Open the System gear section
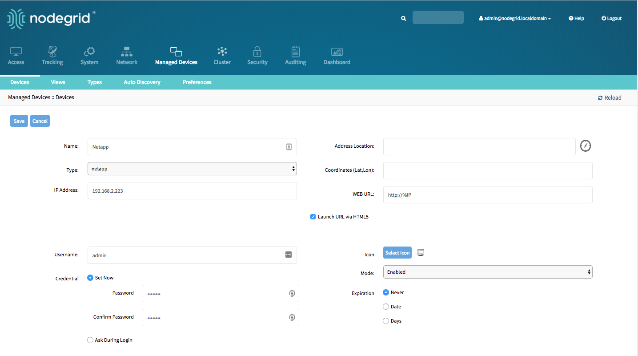This screenshot has height=356, width=638. pyautogui.click(x=89, y=56)
